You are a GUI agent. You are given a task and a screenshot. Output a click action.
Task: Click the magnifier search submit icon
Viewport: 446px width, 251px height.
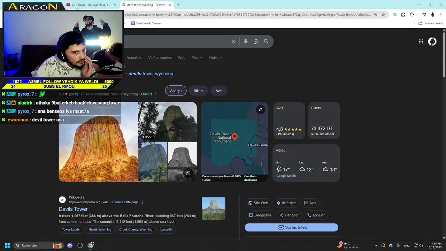(x=266, y=41)
